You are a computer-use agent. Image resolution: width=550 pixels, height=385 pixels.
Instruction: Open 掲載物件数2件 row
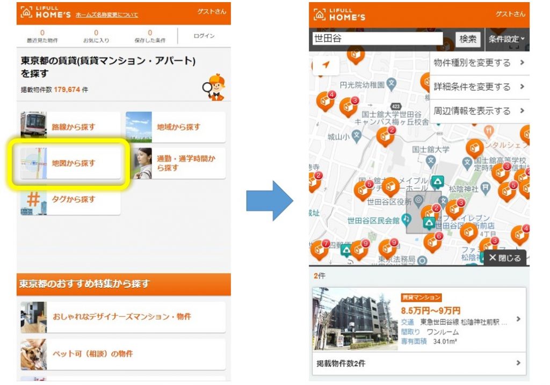[x=419, y=364]
